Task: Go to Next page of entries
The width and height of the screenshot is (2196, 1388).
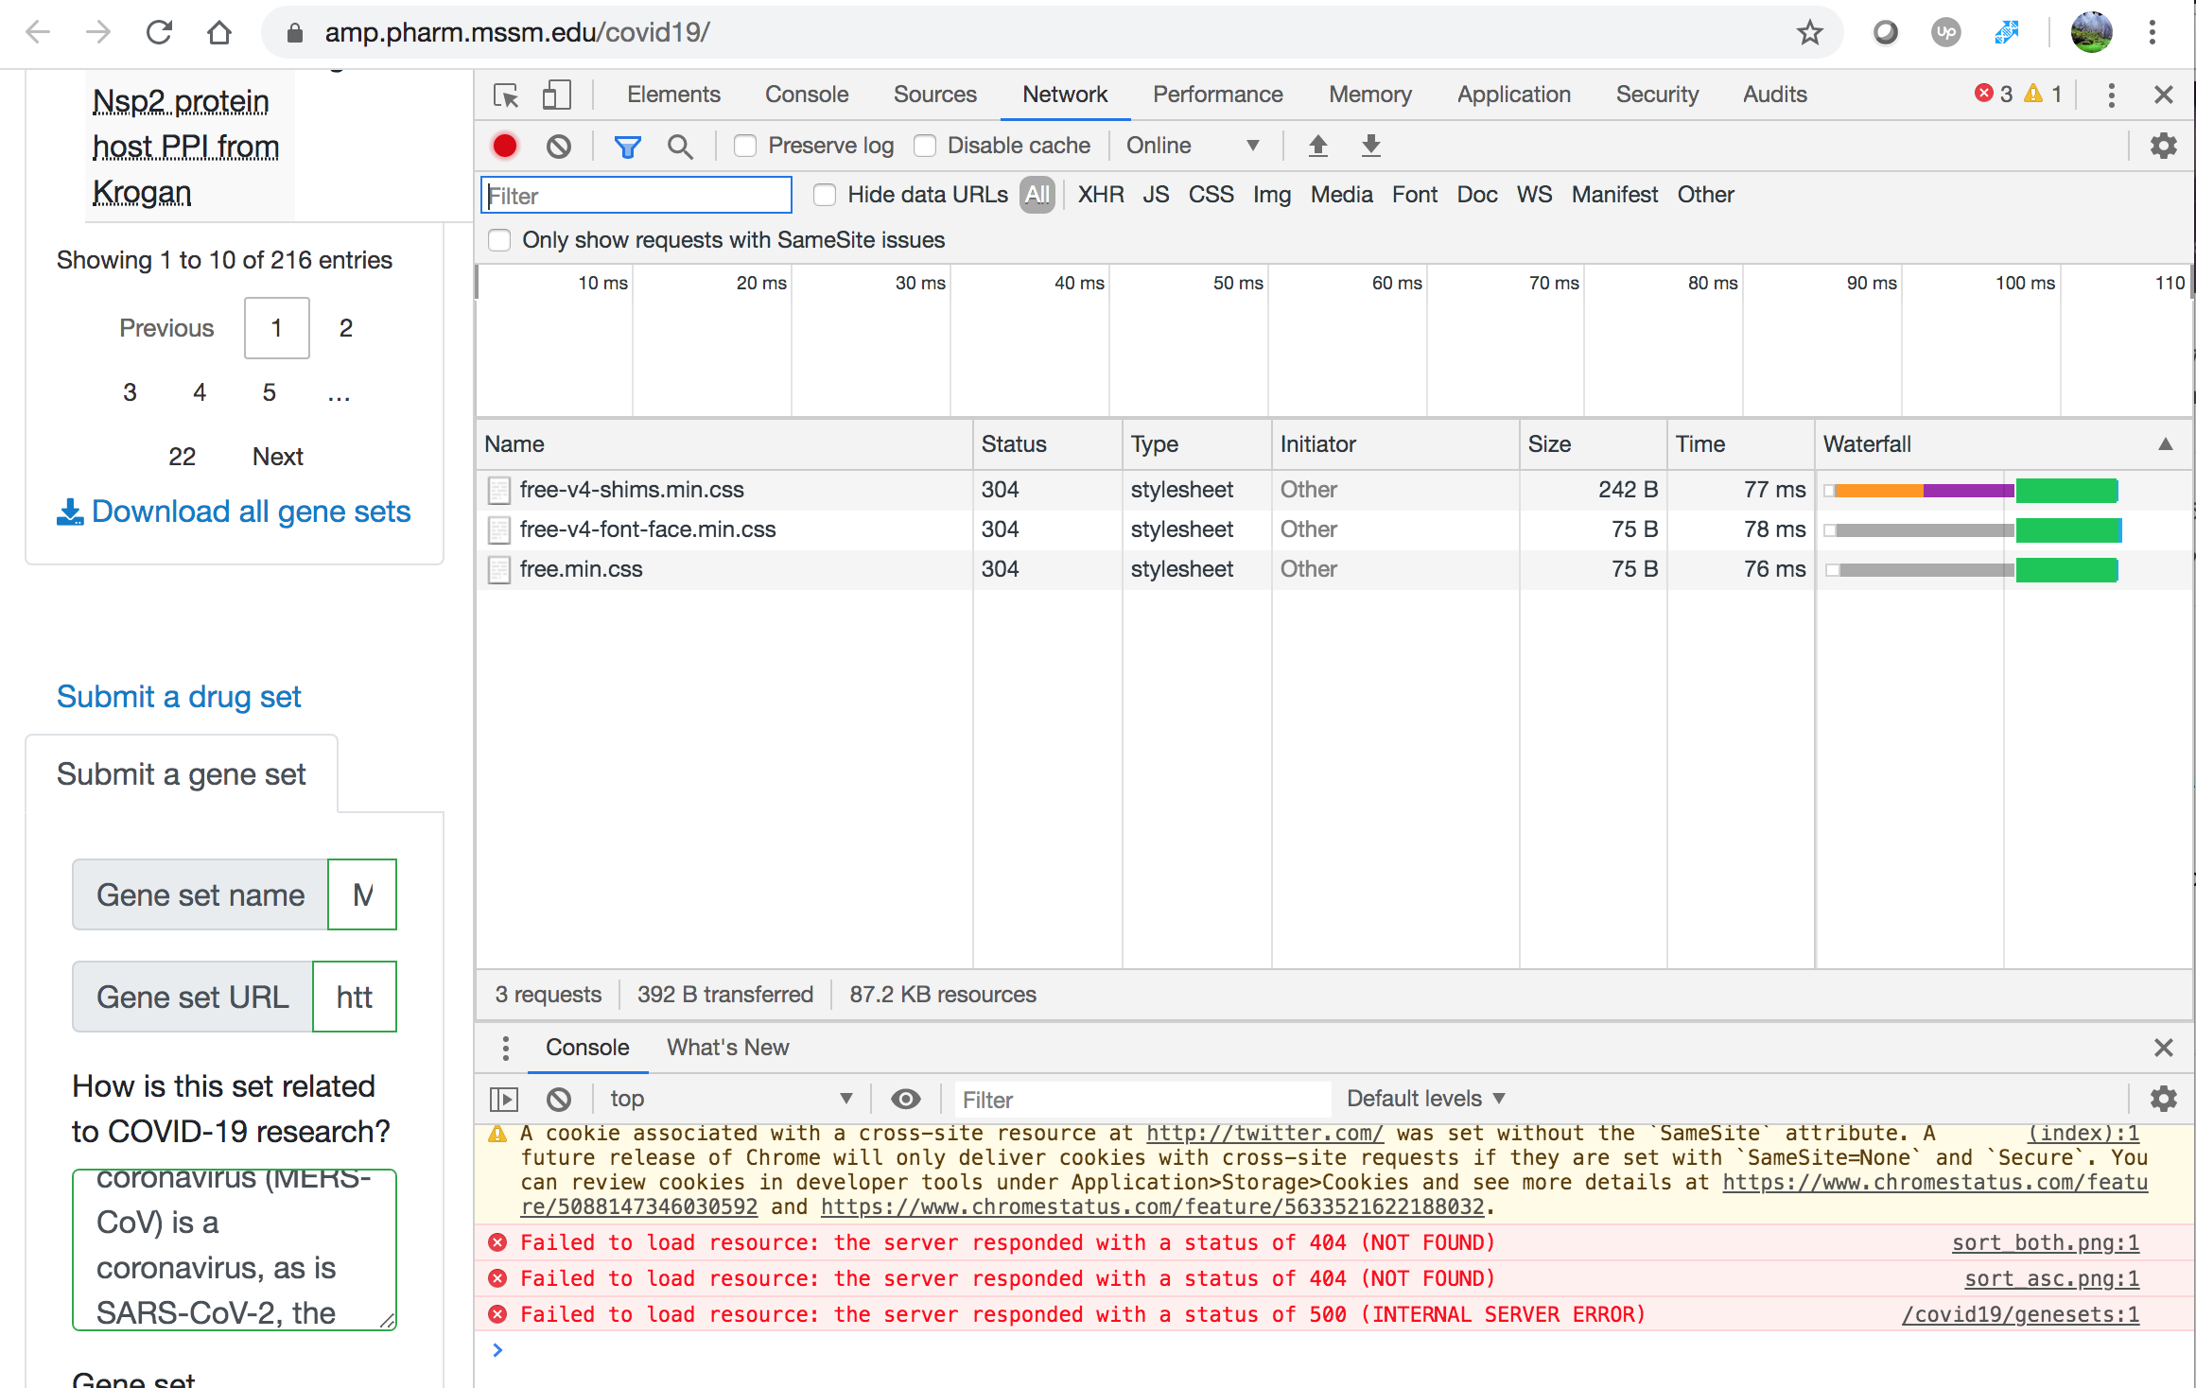Action: tap(277, 457)
